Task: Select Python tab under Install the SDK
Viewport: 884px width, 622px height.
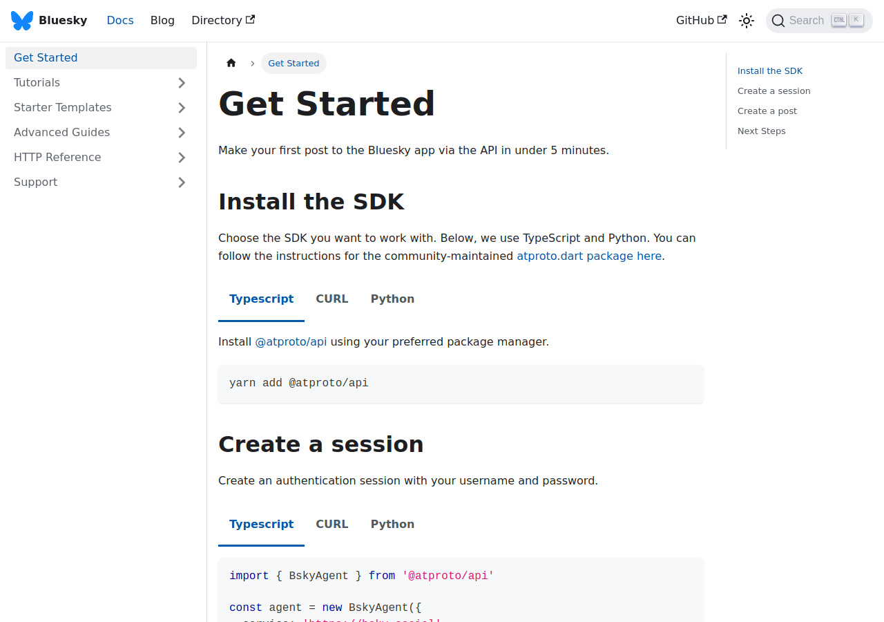Action: click(x=392, y=299)
